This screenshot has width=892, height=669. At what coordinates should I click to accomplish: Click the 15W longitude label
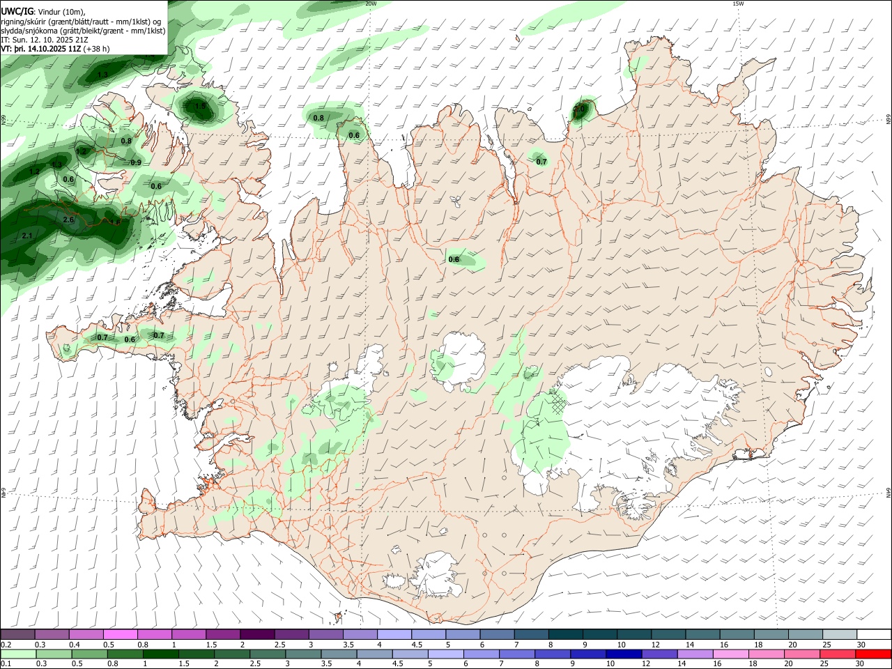point(738,3)
